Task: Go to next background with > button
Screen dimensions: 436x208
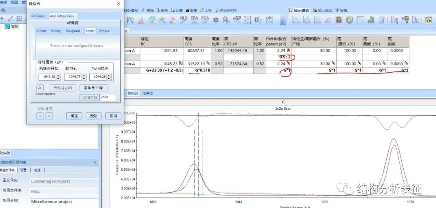Action: tap(49, 116)
